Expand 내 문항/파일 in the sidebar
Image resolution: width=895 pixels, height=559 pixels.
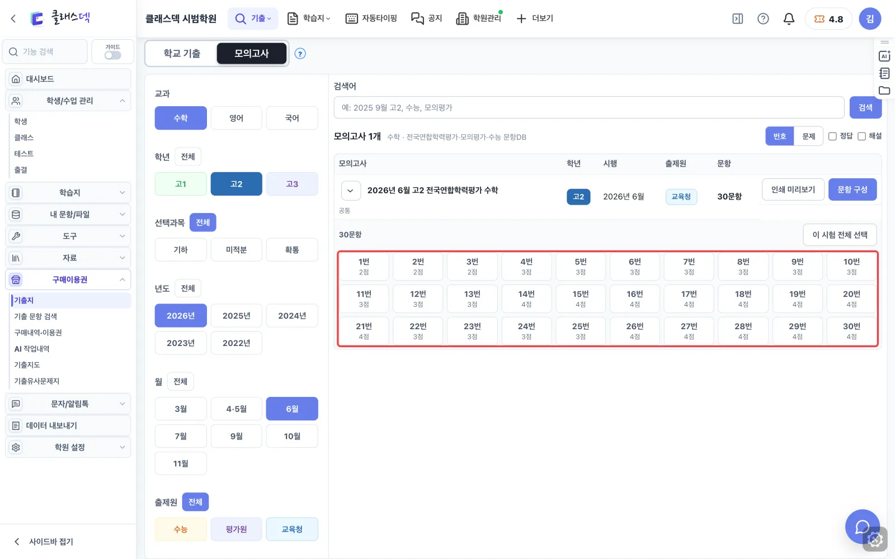pos(68,214)
